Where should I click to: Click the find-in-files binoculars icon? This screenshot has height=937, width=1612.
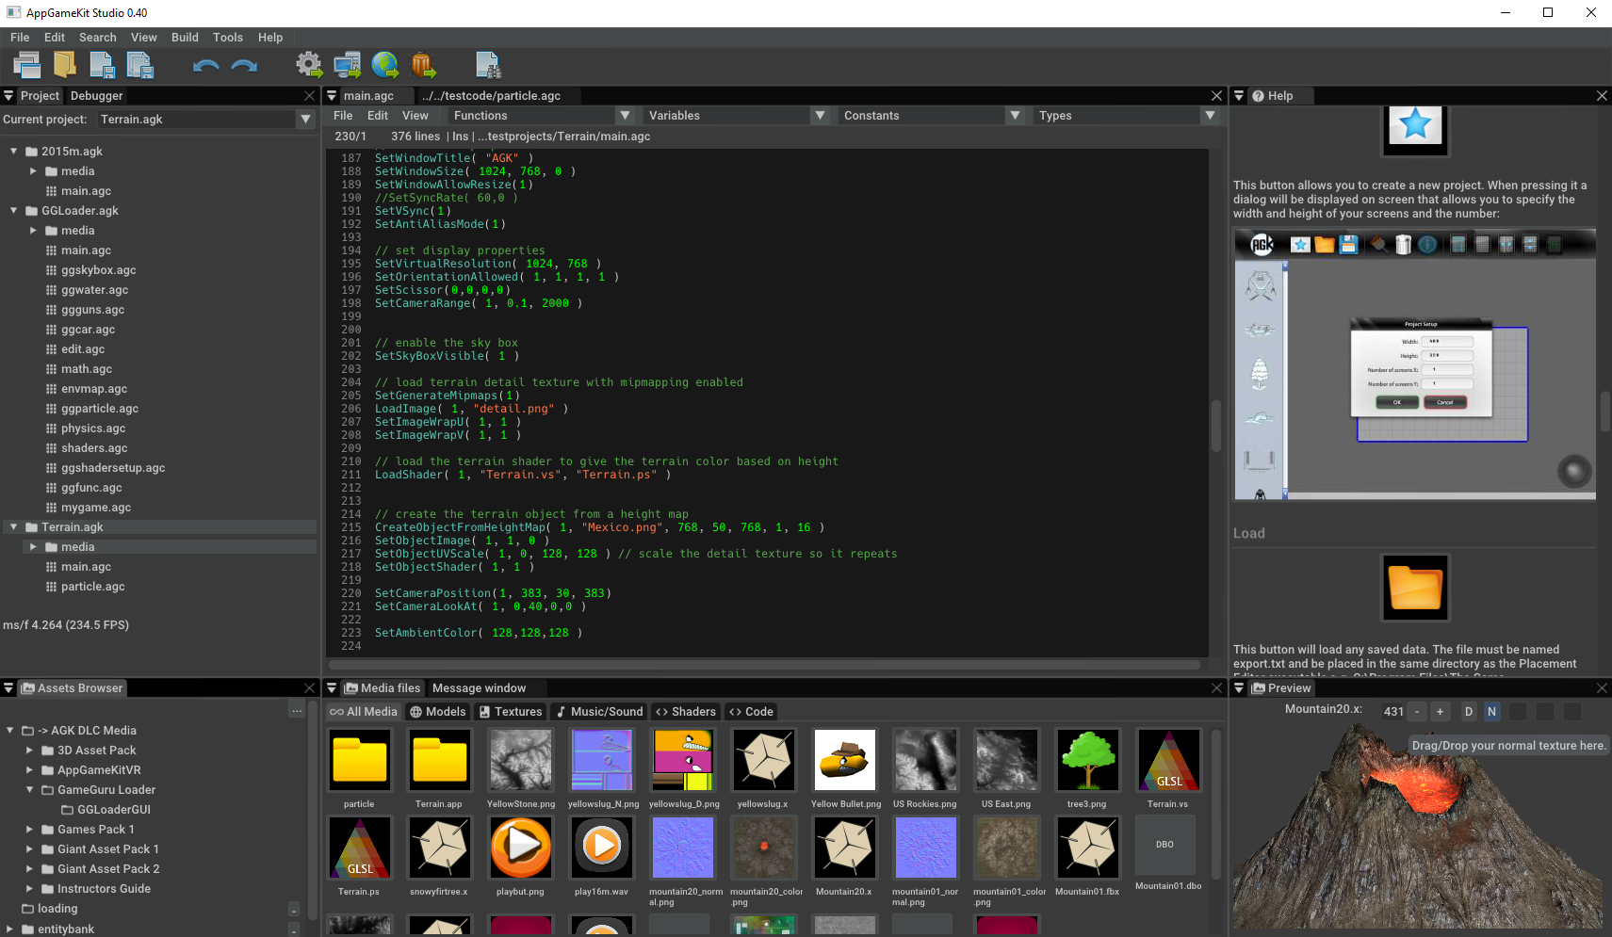[488, 65]
